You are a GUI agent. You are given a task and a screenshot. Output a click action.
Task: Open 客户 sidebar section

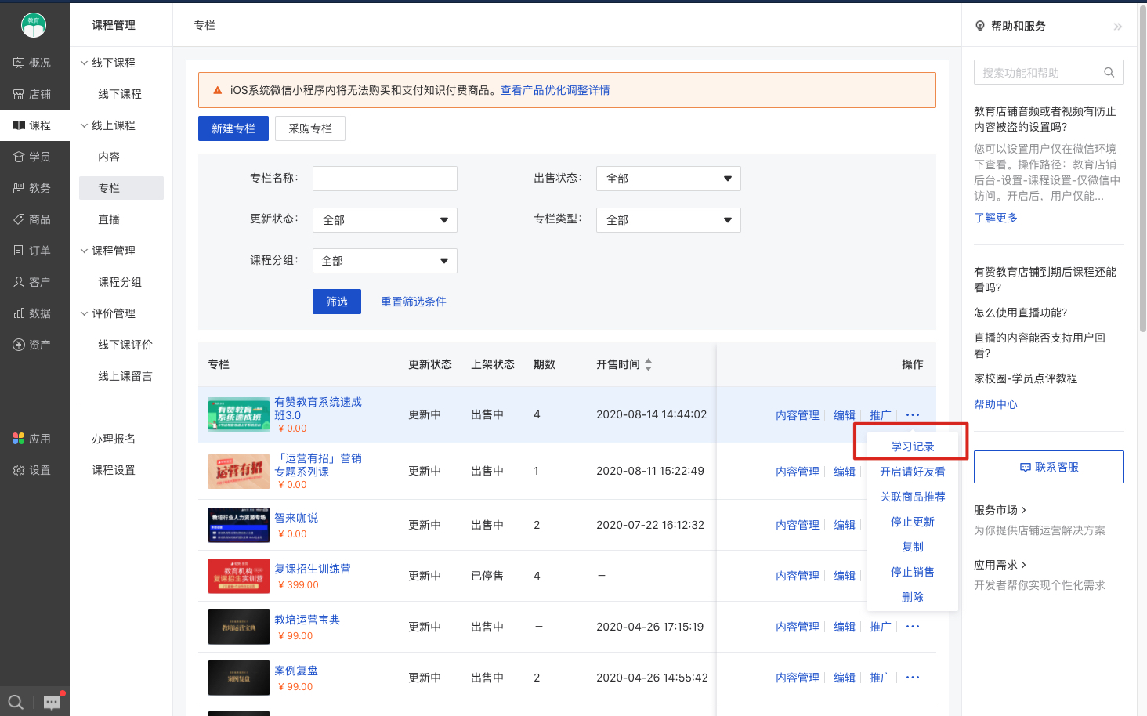(32, 282)
